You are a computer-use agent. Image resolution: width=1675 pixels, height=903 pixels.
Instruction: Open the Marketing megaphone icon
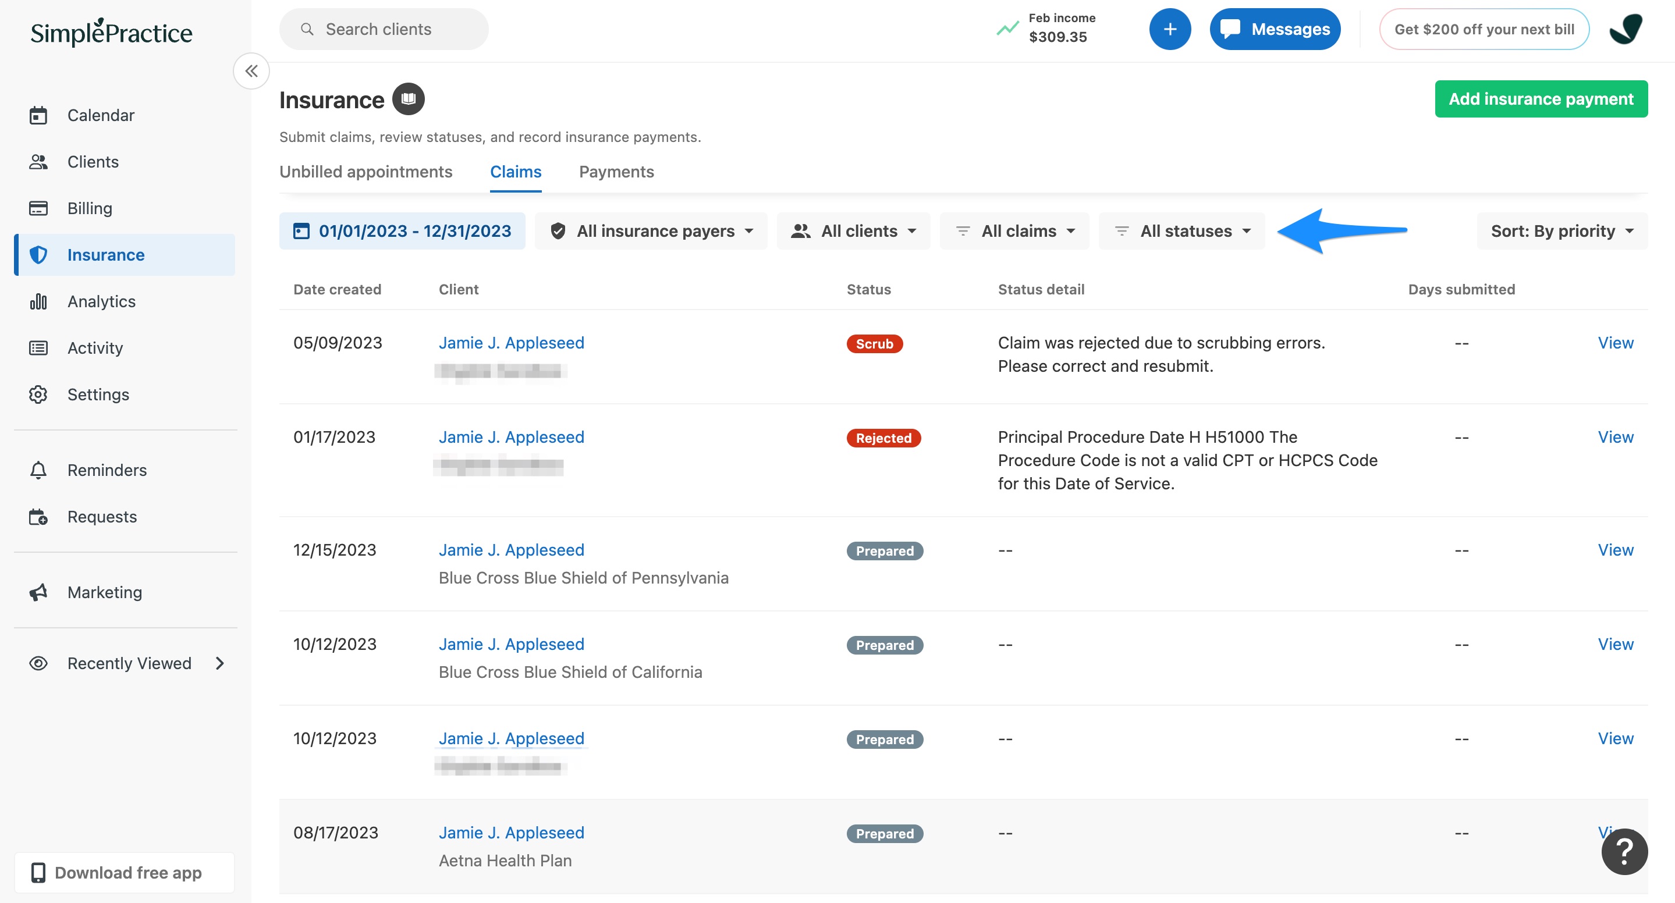coord(38,592)
